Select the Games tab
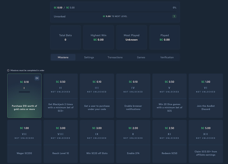This screenshot has height=164, width=228. pyautogui.click(x=141, y=57)
